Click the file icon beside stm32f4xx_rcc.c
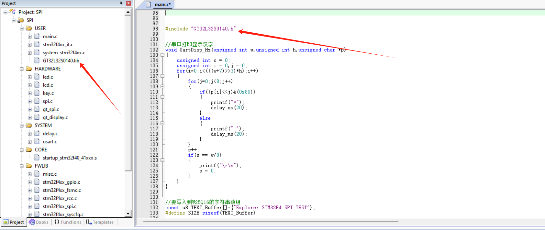The width and height of the screenshot is (545, 230). [x=37, y=198]
